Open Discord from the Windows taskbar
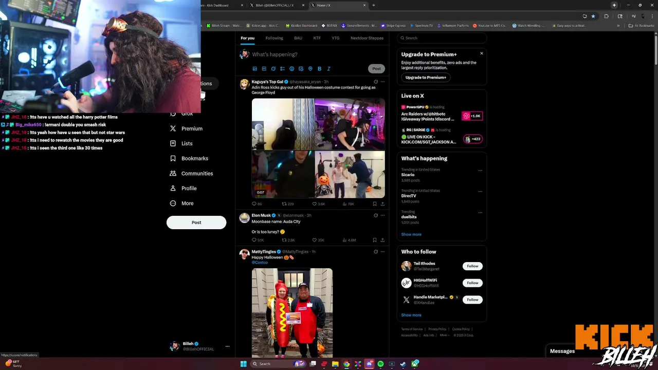The height and width of the screenshot is (370, 658). 369,364
